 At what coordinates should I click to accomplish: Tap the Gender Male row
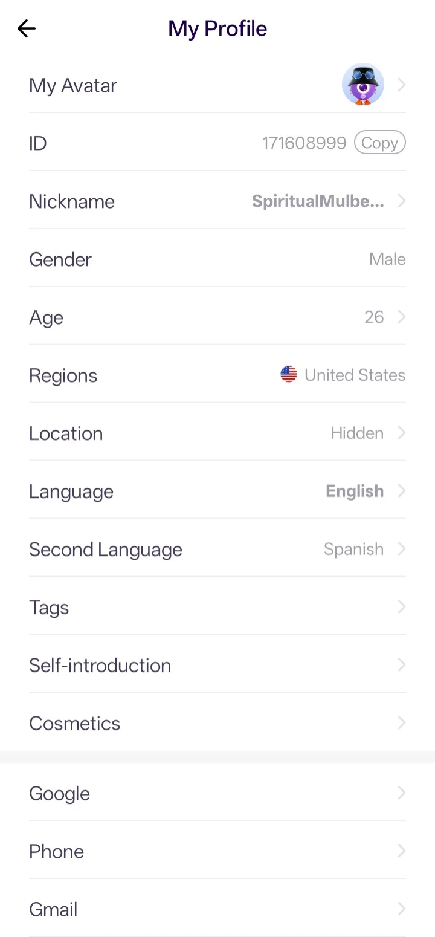tap(217, 259)
